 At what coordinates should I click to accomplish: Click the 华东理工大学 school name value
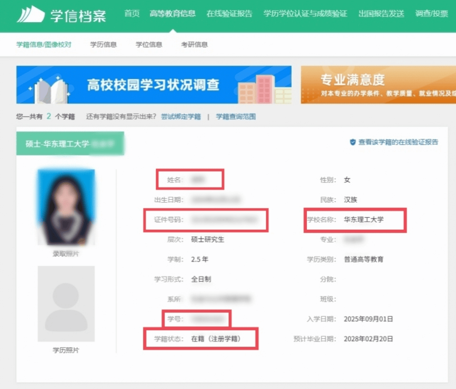click(x=364, y=219)
